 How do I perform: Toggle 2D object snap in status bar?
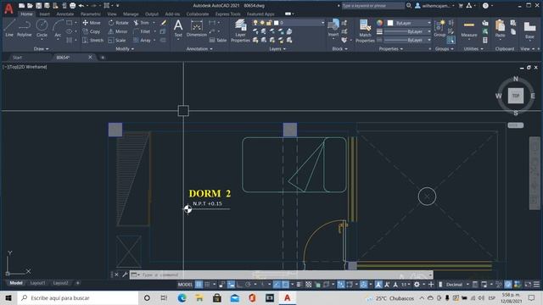pyautogui.click(x=285, y=285)
